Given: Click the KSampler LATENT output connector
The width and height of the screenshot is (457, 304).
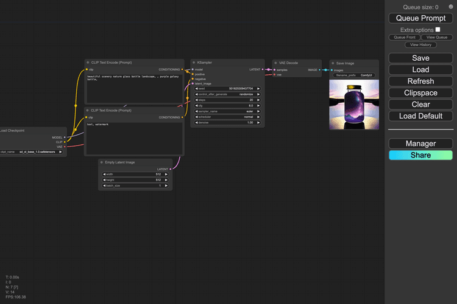Looking at the screenshot, I should [263, 69].
